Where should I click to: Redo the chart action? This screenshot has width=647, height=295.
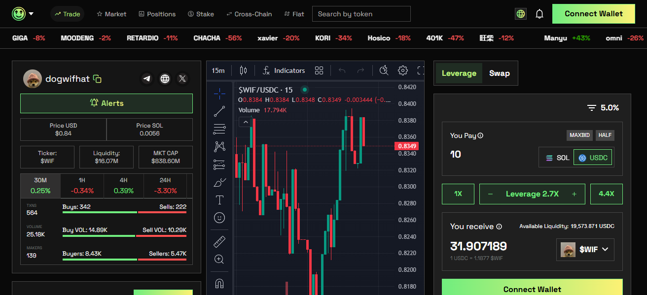[360, 70]
